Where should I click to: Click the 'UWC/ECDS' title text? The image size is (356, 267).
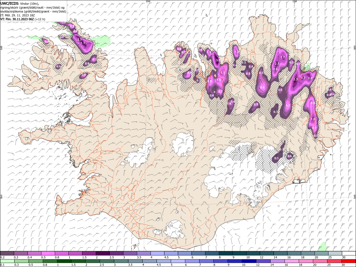click(x=9, y=3)
